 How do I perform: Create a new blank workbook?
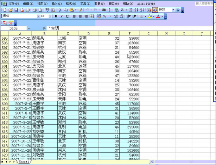5,10
